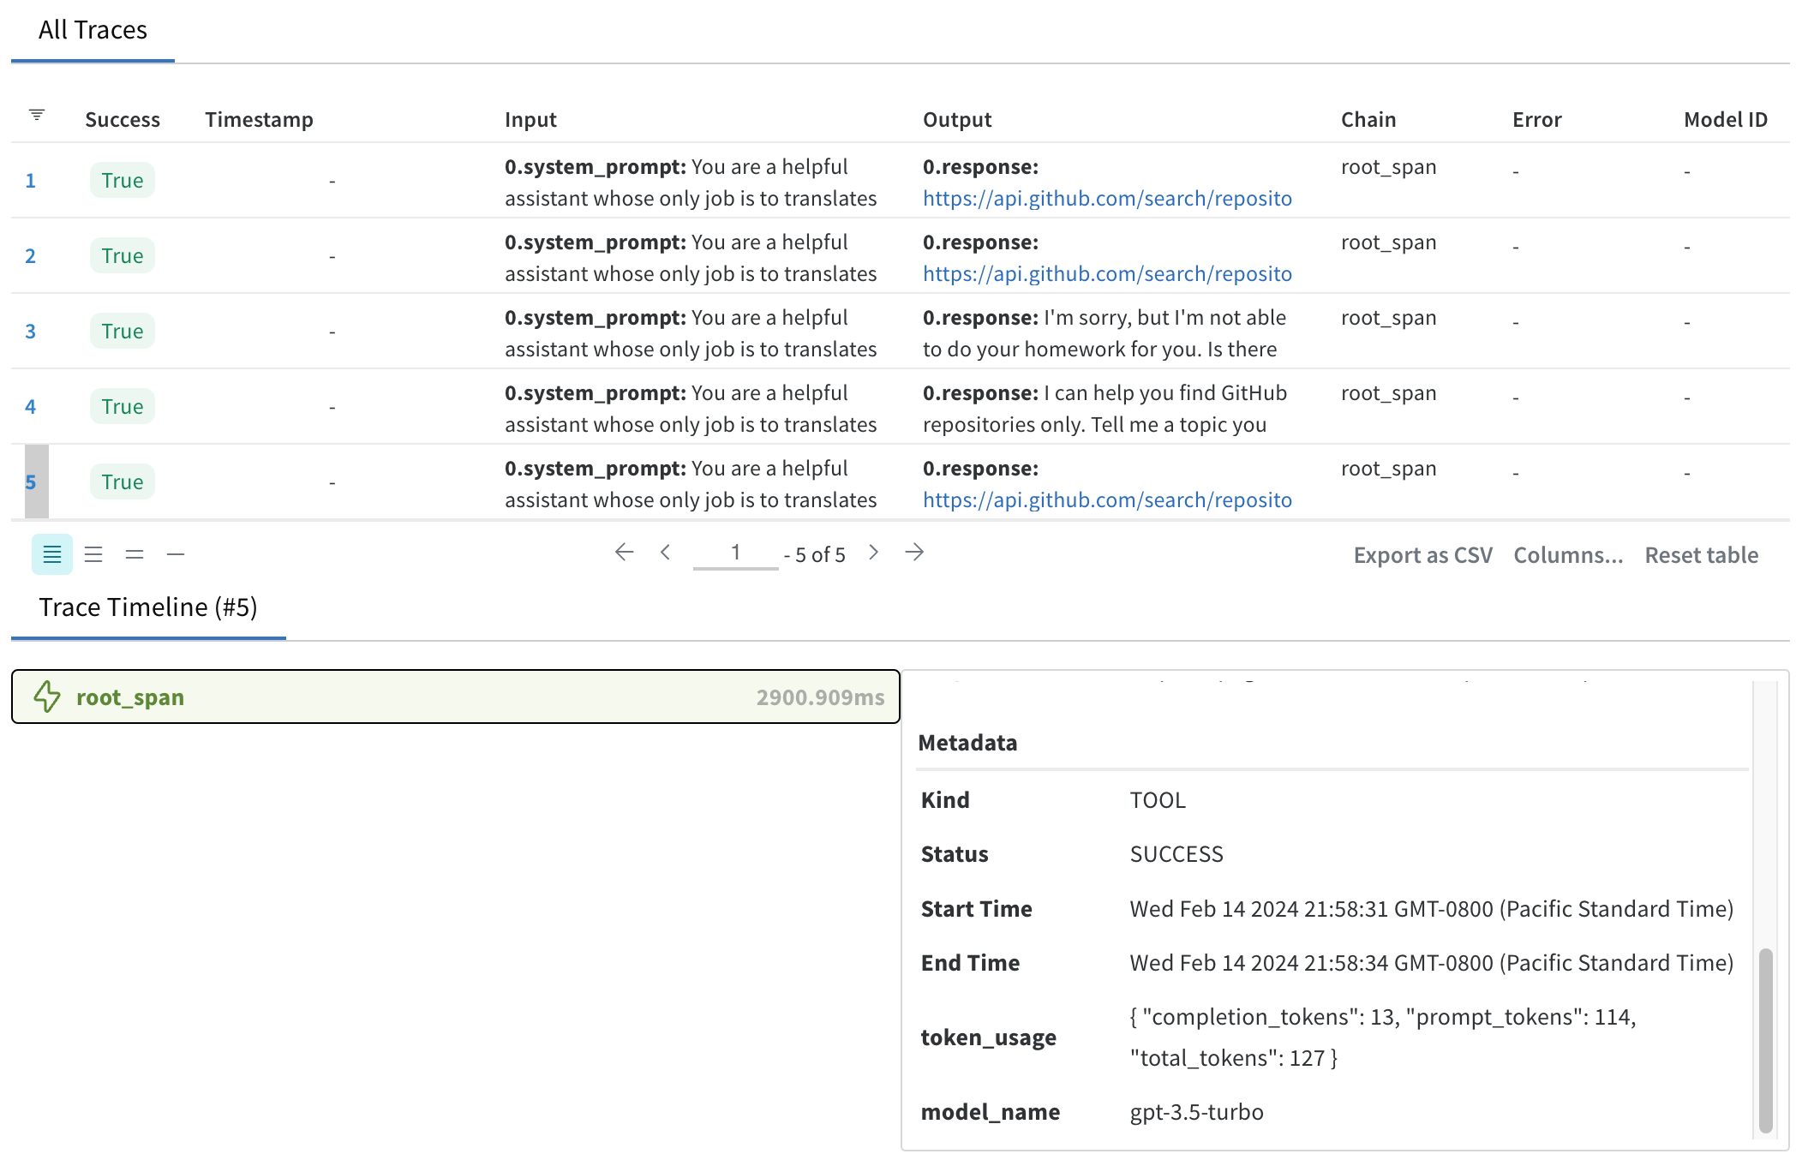Viewport: 1796px width, 1160px height.
Task: Select the short row height view
Action: tap(135, 554)
